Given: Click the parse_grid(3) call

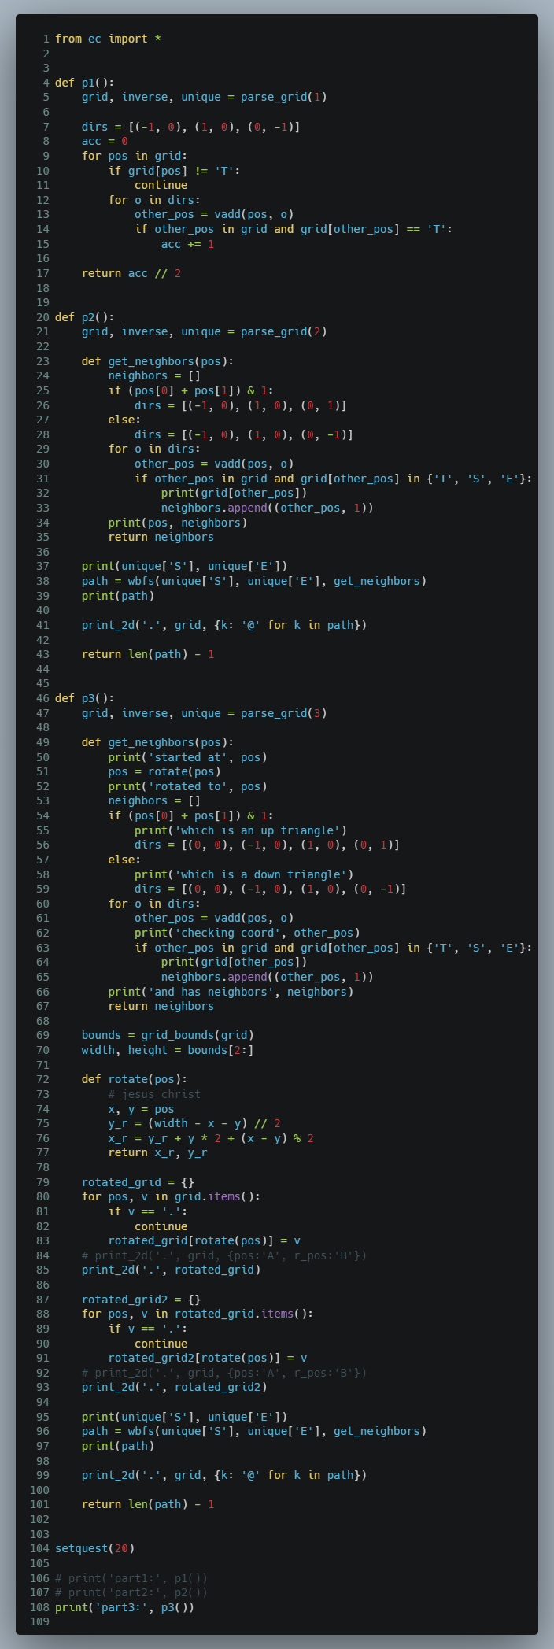Looking at the screenshot, I should pos(283,713).
